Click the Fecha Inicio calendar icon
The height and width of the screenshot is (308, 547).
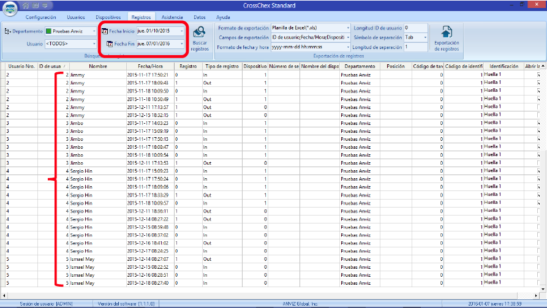coord(105,31)
